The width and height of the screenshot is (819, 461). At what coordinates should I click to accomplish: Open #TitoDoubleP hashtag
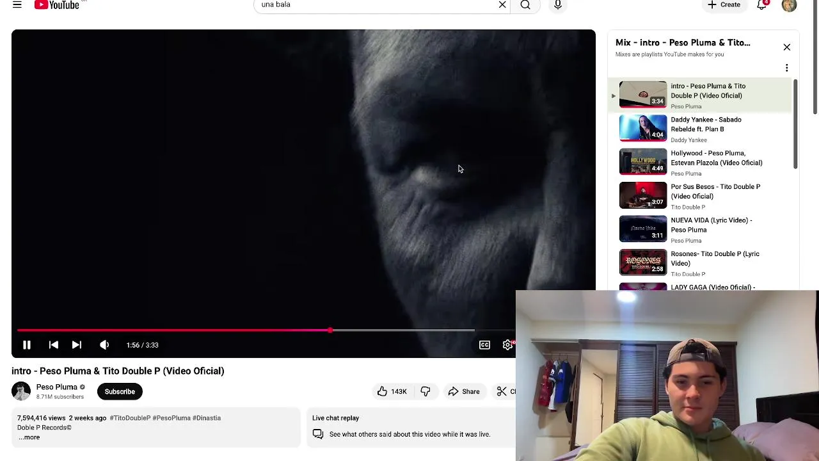click(x=130, y=418)
